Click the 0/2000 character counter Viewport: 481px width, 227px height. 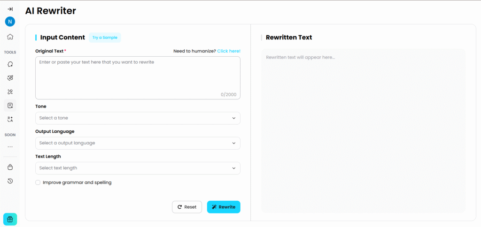[x=229, y=95]
